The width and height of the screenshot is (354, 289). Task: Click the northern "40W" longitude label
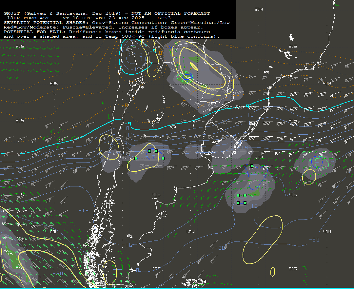(x=327, y=84)
